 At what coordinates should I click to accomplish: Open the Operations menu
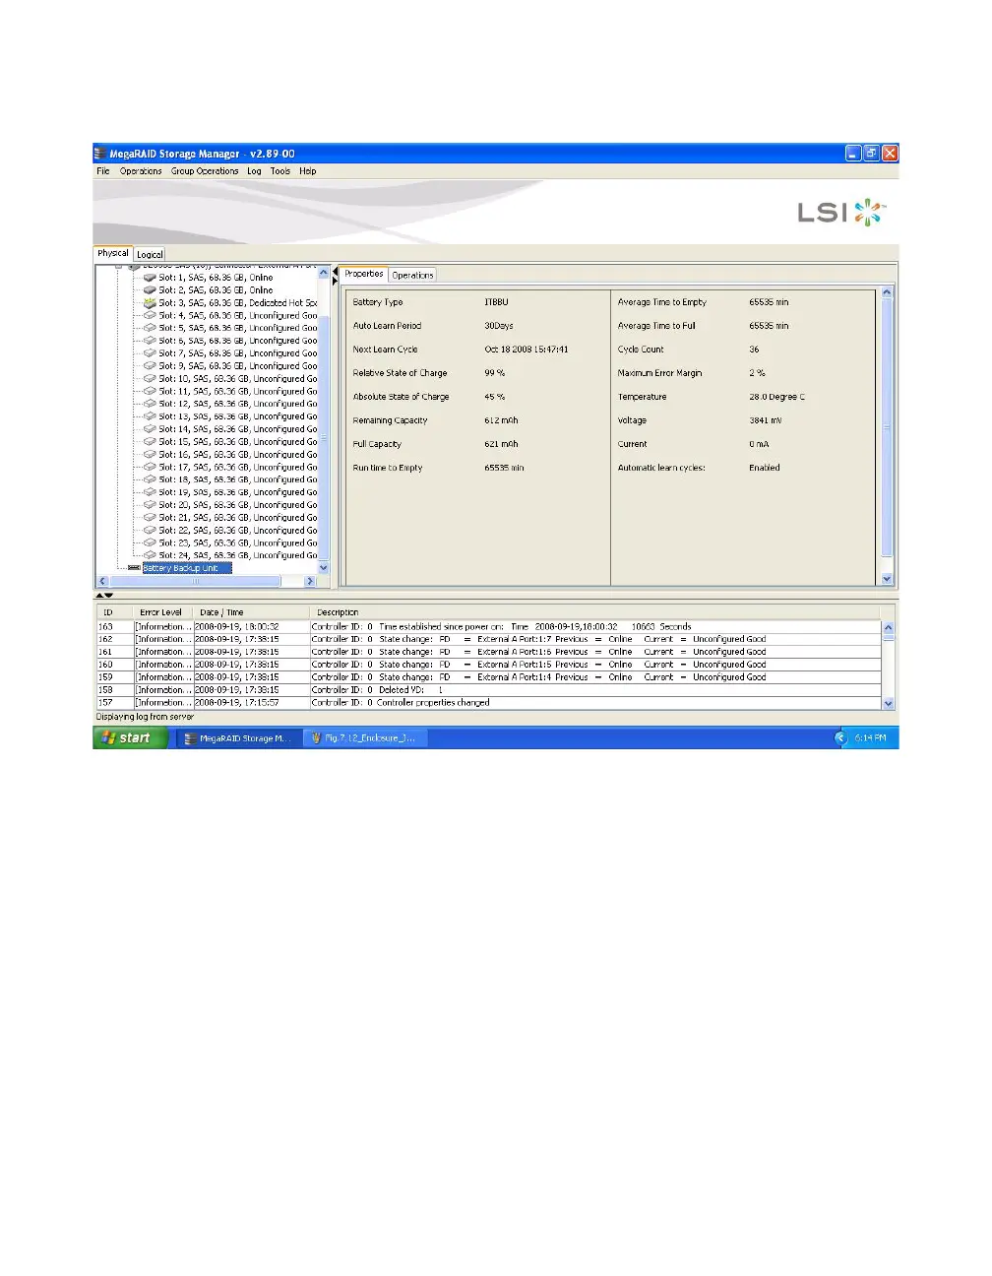click(x=141, y=171)
